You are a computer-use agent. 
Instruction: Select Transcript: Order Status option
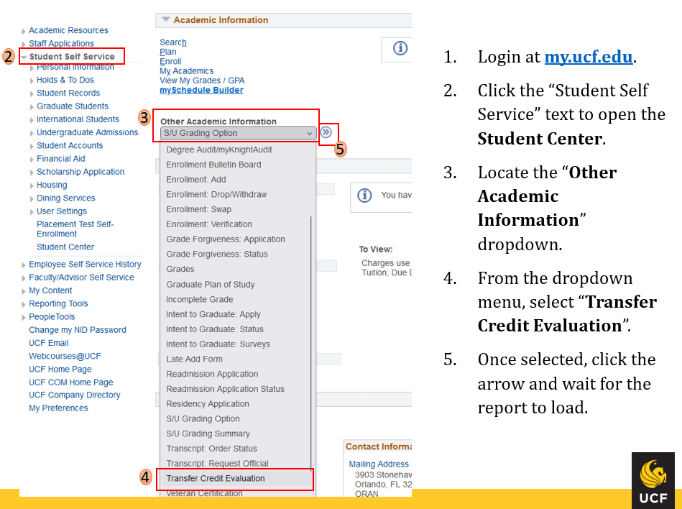235,449
